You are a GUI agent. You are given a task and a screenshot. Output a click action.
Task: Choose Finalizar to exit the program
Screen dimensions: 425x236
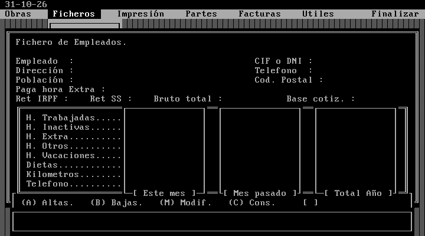(x=395, y=14)
